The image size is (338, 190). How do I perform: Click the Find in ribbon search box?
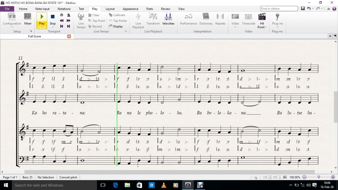[x=279, y=9]
